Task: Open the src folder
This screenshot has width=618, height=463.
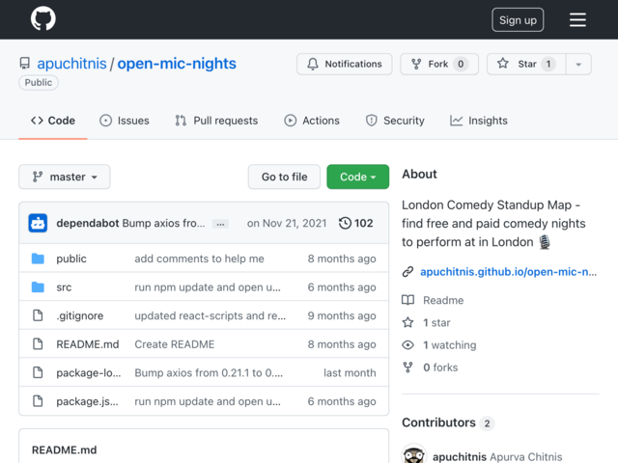Action: 64,287
